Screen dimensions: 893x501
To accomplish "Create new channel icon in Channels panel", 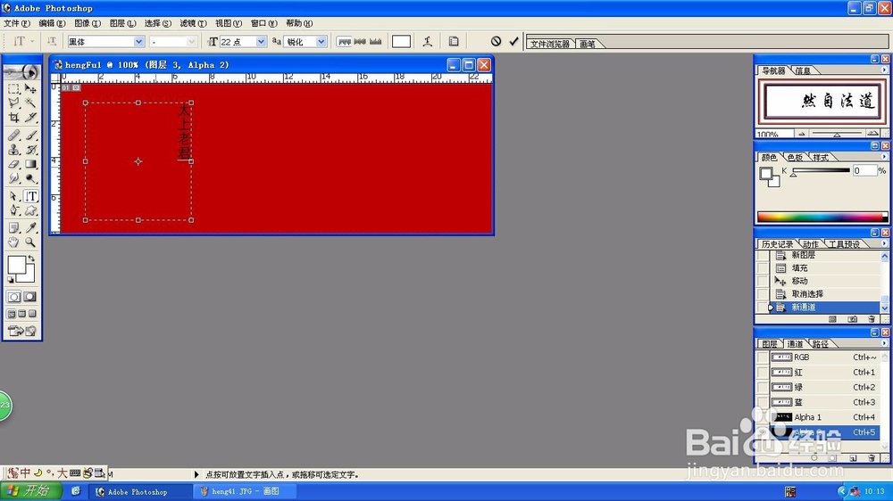I will click(x=853, y=458).
